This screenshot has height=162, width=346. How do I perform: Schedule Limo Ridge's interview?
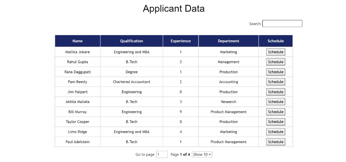pos(275,132)
